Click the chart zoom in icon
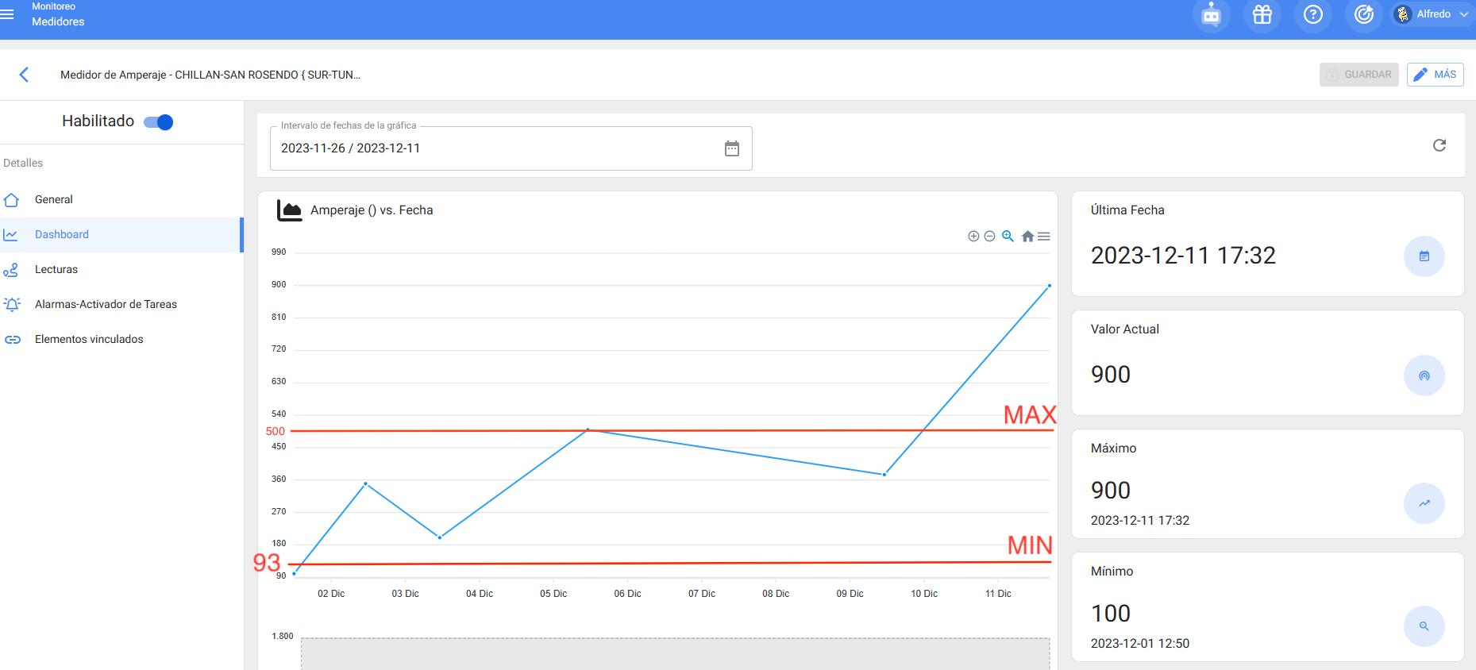 (973, 236)
